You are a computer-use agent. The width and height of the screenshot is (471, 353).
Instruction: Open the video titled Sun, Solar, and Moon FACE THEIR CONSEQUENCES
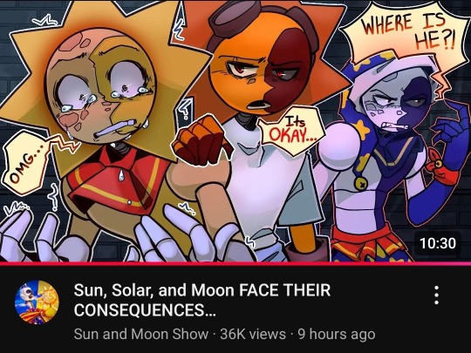[x=202, y=300]
